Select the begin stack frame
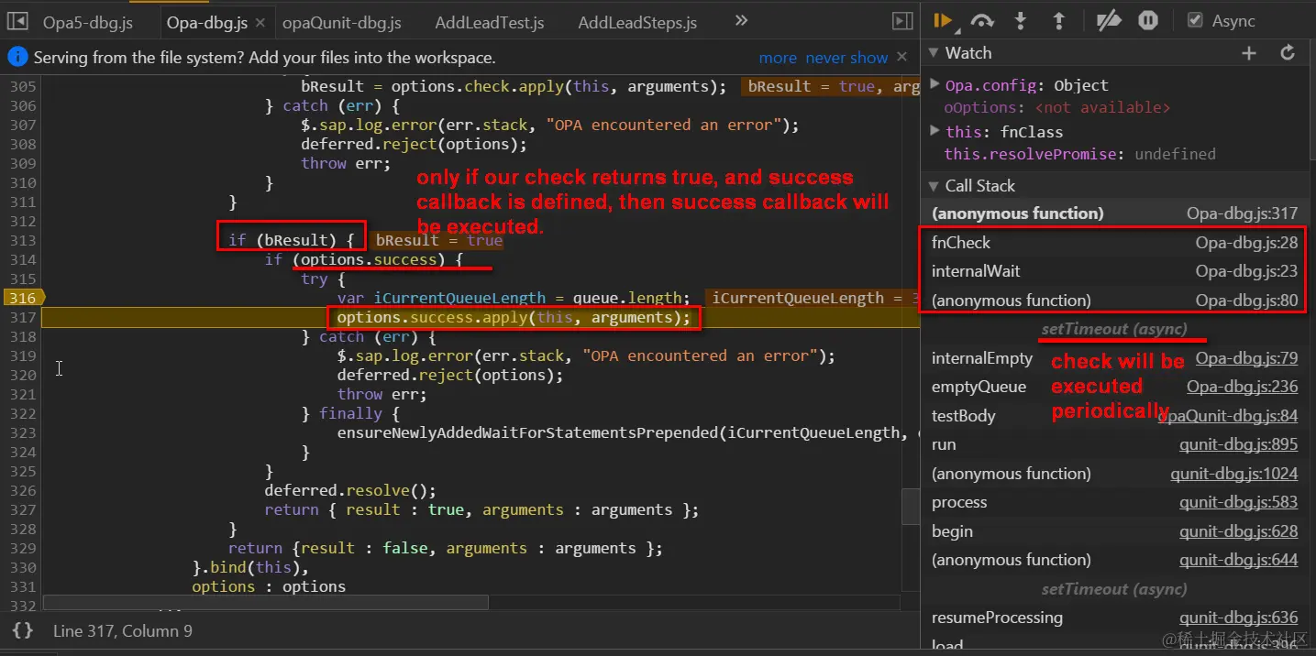This screenshot has width=1316, height=656. coord(1114,531)
